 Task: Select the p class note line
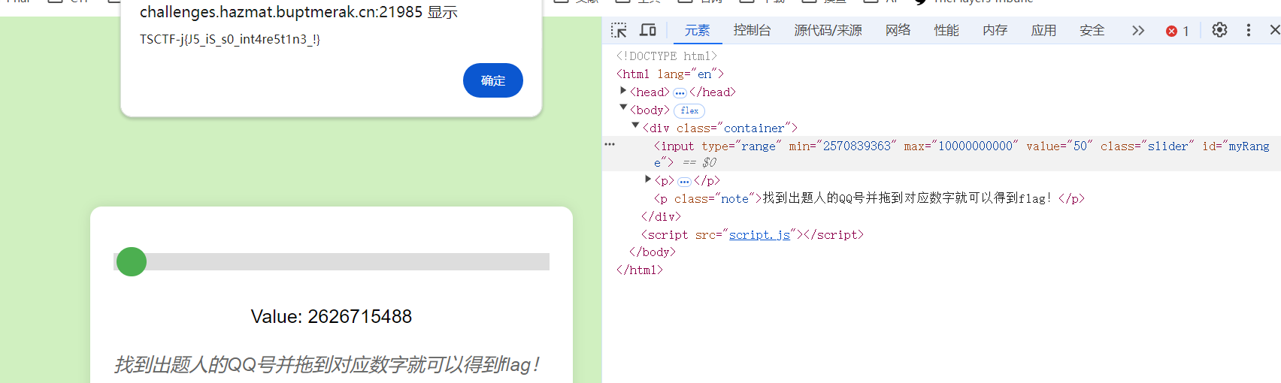[x=869, y=199]
